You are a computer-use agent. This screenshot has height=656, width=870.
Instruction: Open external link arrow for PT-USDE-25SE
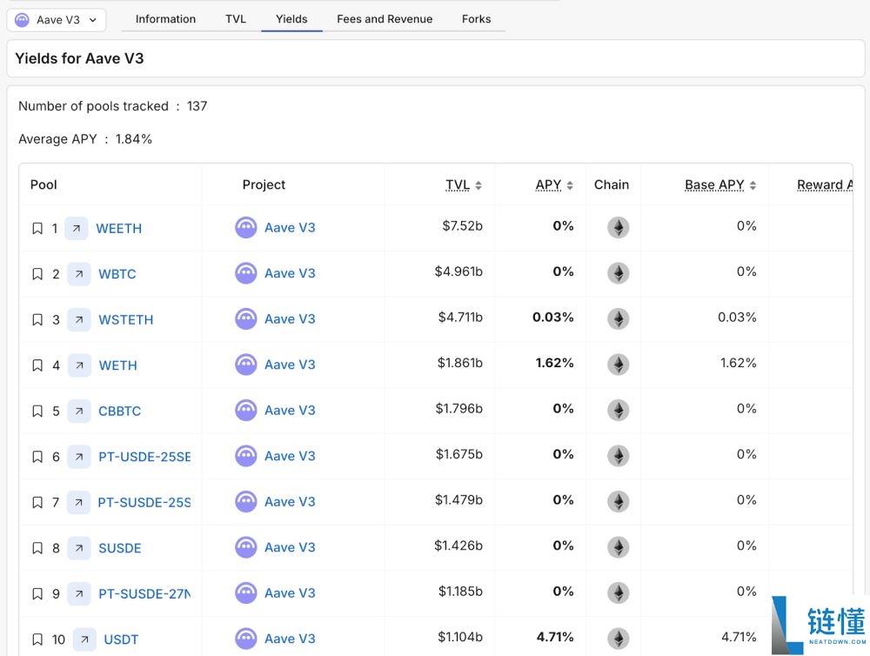point(79,457)
